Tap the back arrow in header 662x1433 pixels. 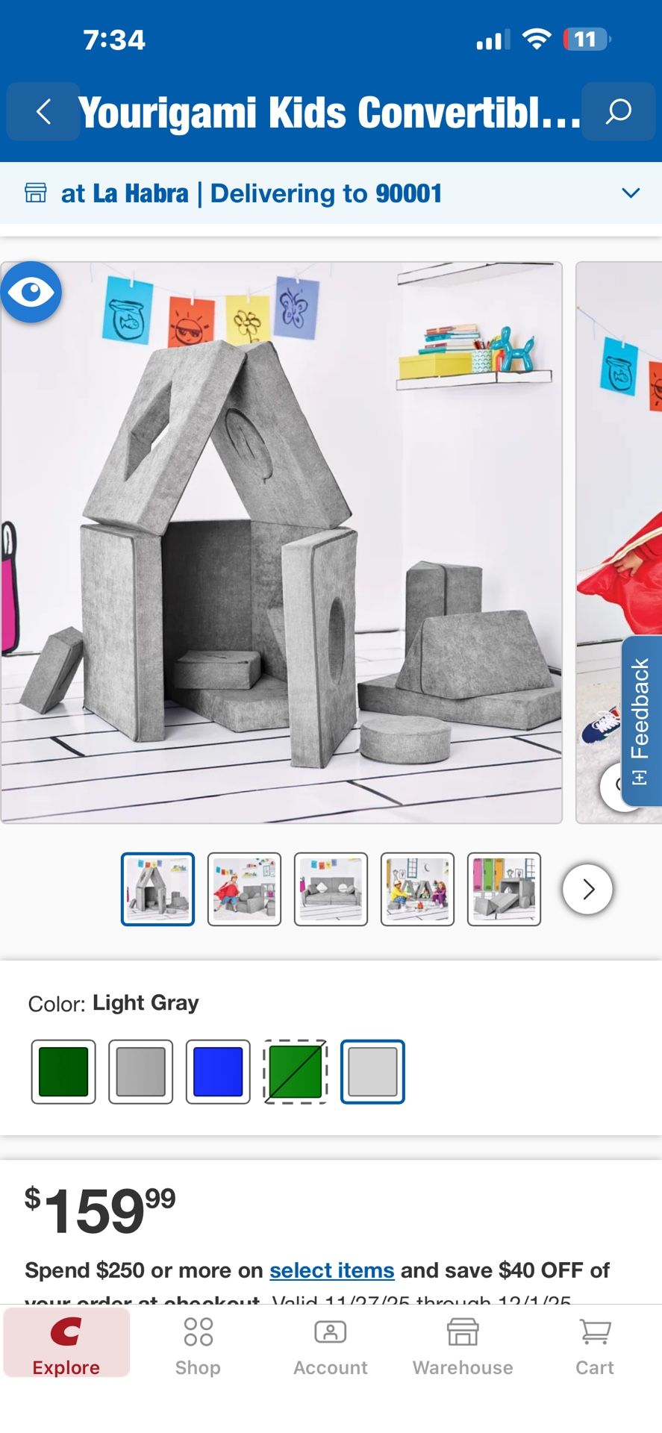coord(43,112)
